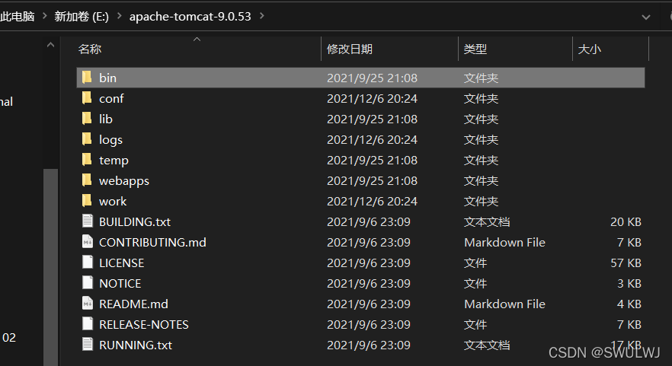The image size is (672, 366).
Task: Click the 7 KB size of RELEASE-NOTES
Action: (629, 324)
